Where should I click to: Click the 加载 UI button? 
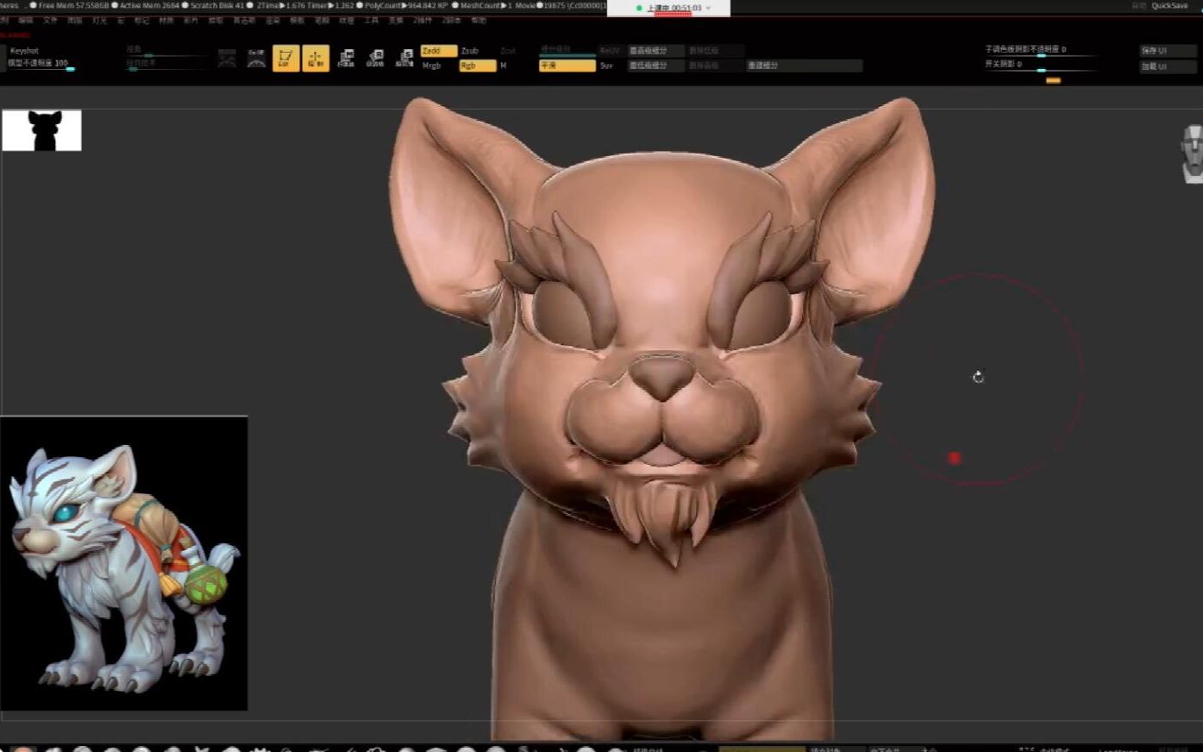[x=1169, y=66]
